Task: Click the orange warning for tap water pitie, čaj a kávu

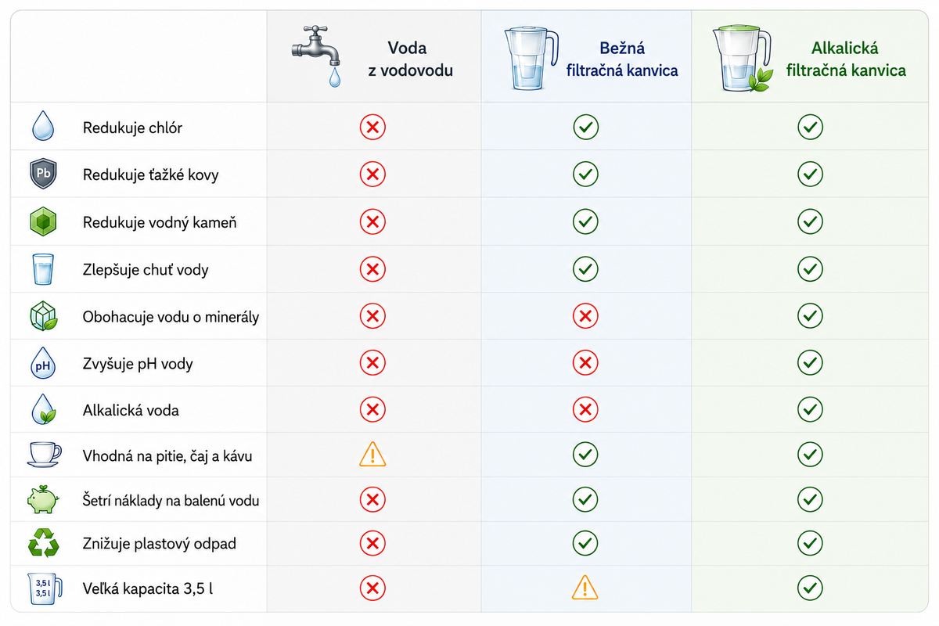Action: point(372,454)
